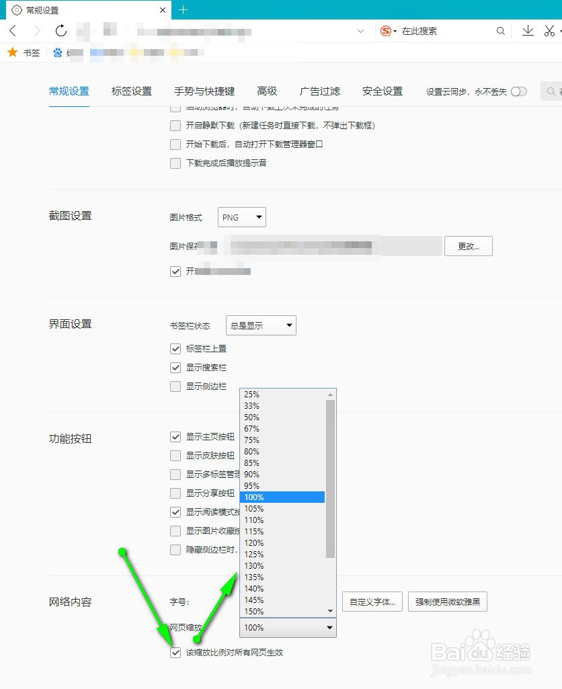Toggle the 设置云同步 switch
This screenshot has width=562, height=689.
click(518, 91)
